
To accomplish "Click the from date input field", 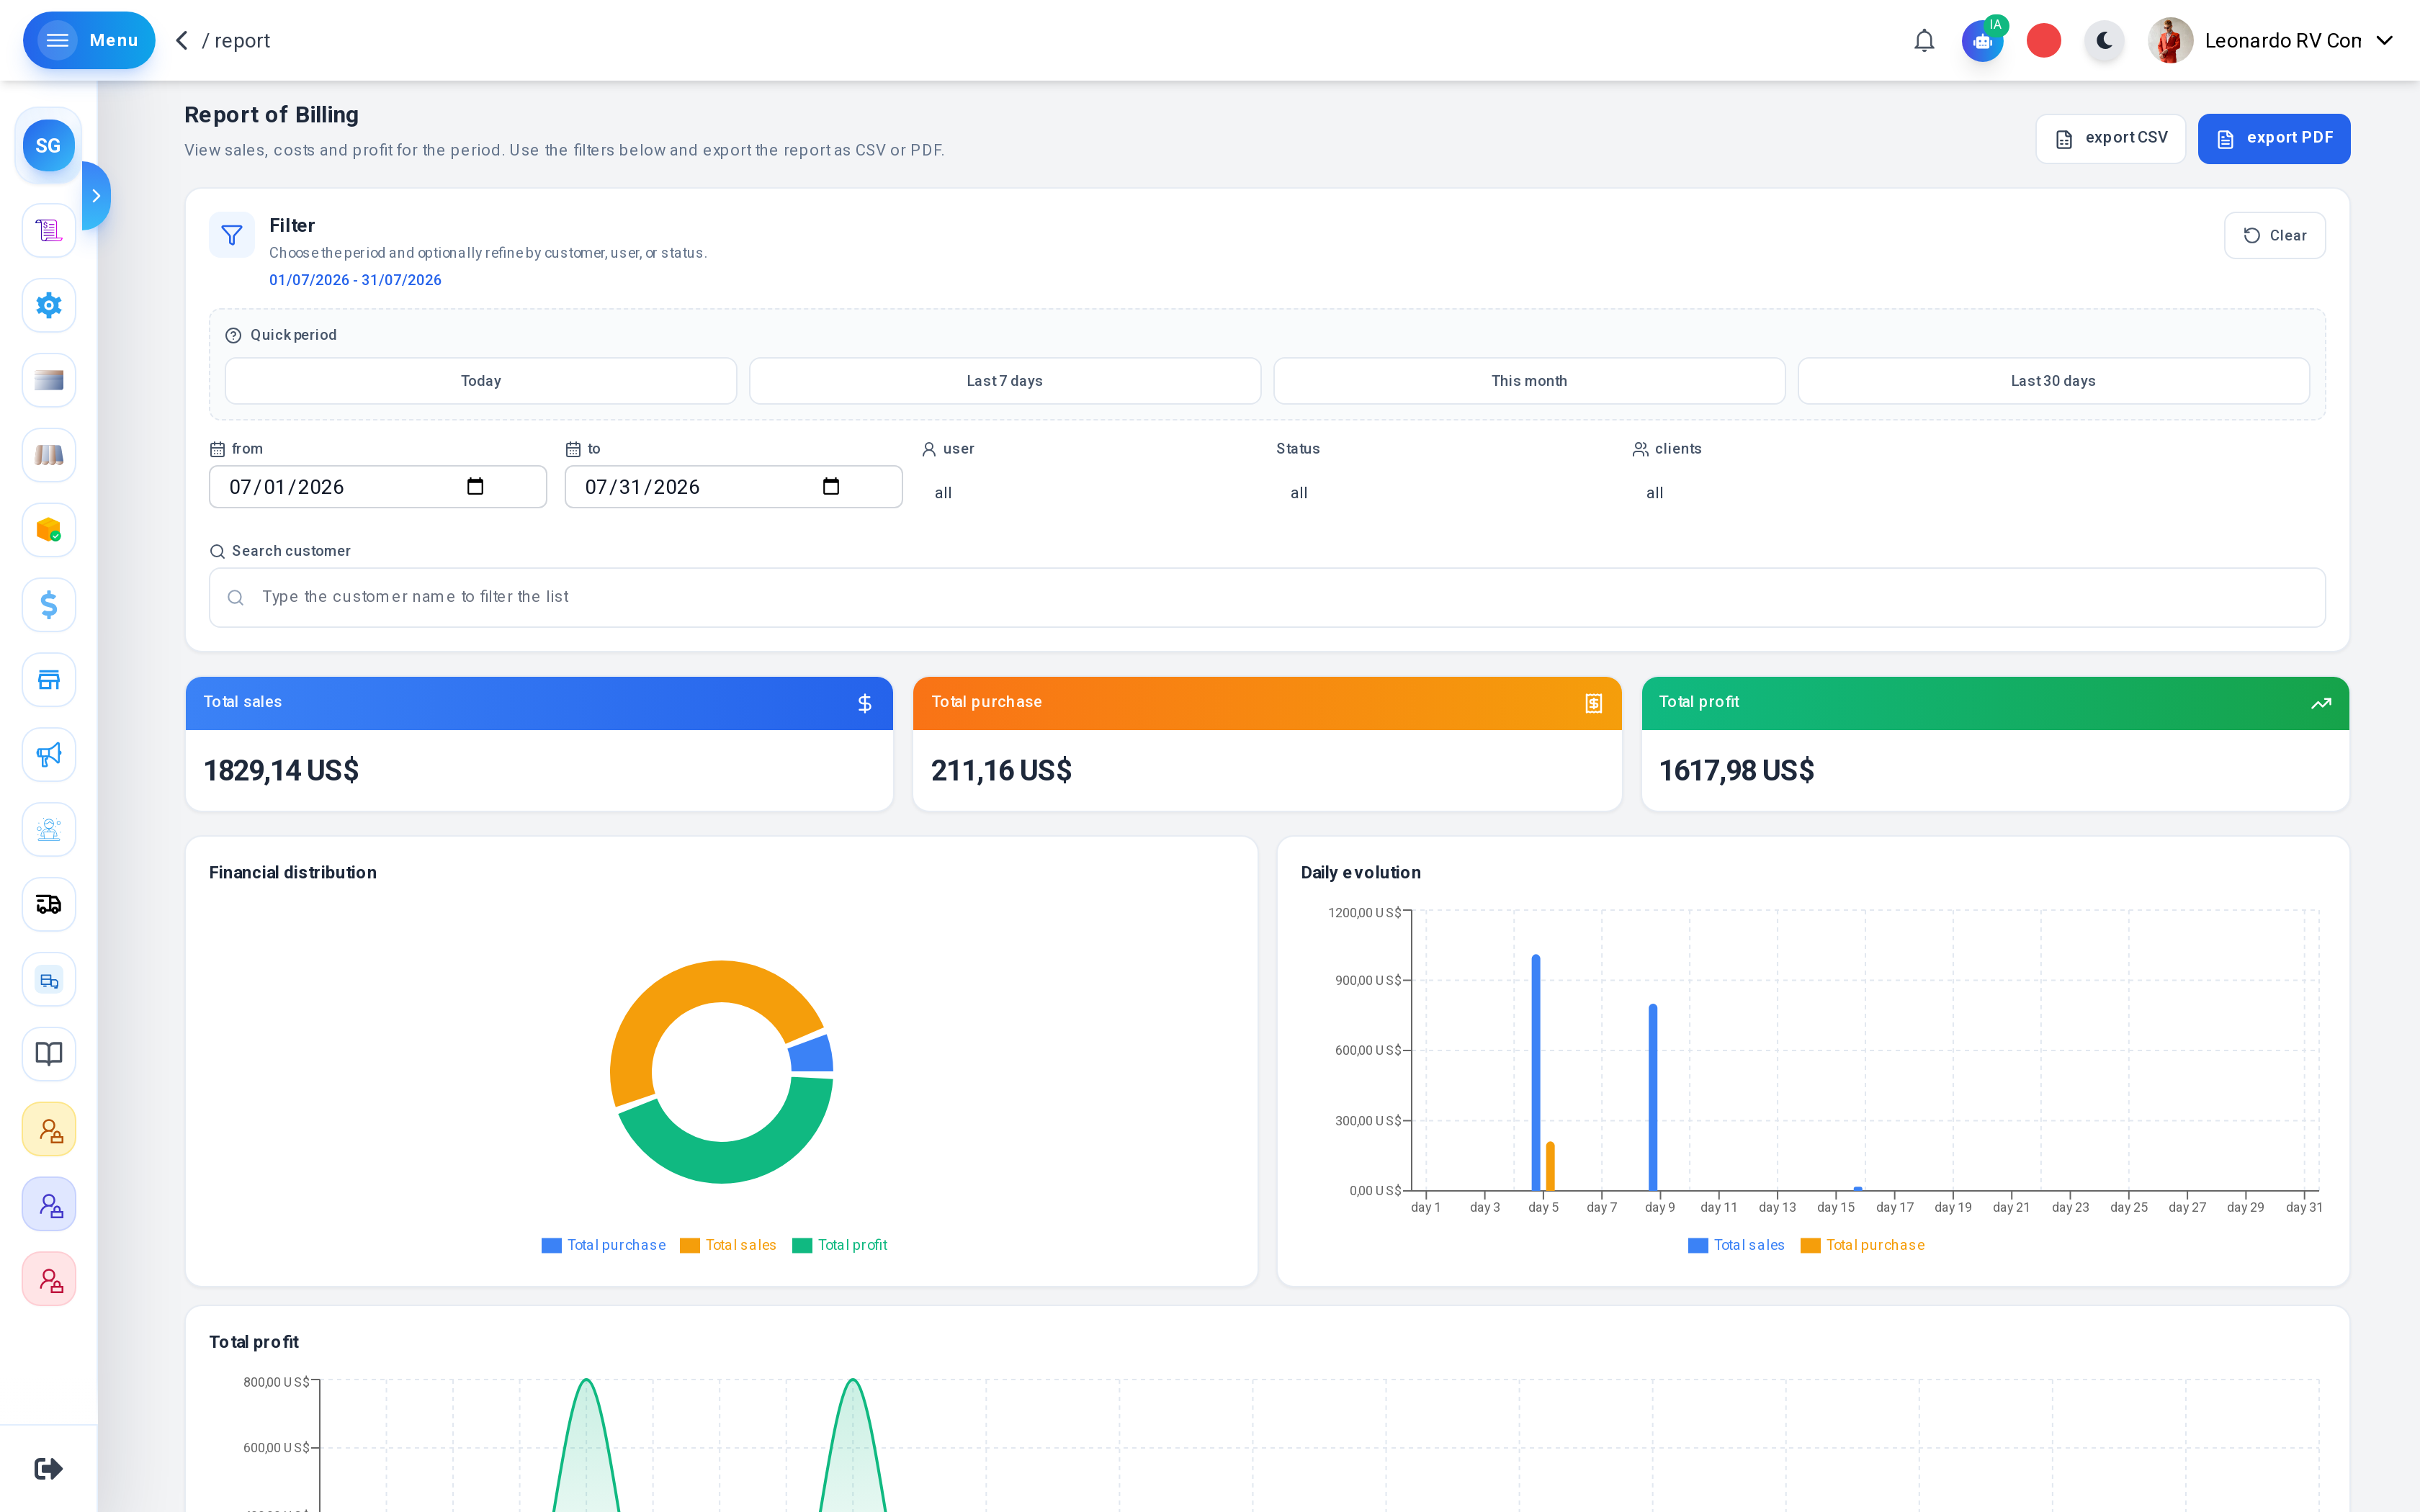I will coord(377,487).
